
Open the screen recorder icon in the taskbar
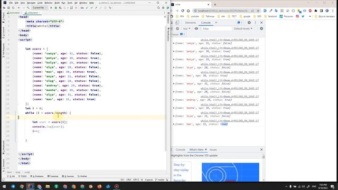[x=117, y=186]
